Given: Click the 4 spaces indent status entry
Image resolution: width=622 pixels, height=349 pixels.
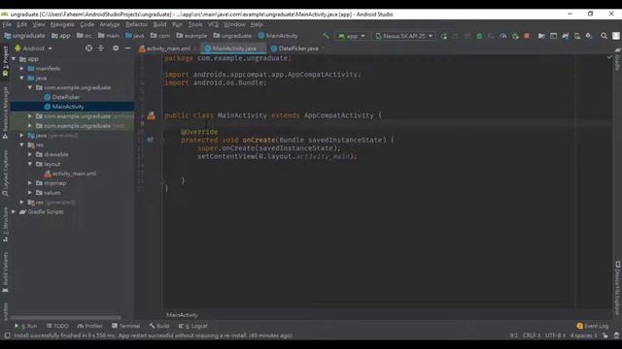Looking at the screenshot, I should tap(583, 335).
